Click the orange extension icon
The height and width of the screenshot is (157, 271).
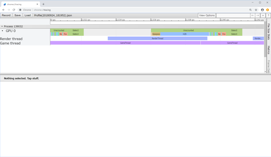pyautogui.click(x=268, y=10)
